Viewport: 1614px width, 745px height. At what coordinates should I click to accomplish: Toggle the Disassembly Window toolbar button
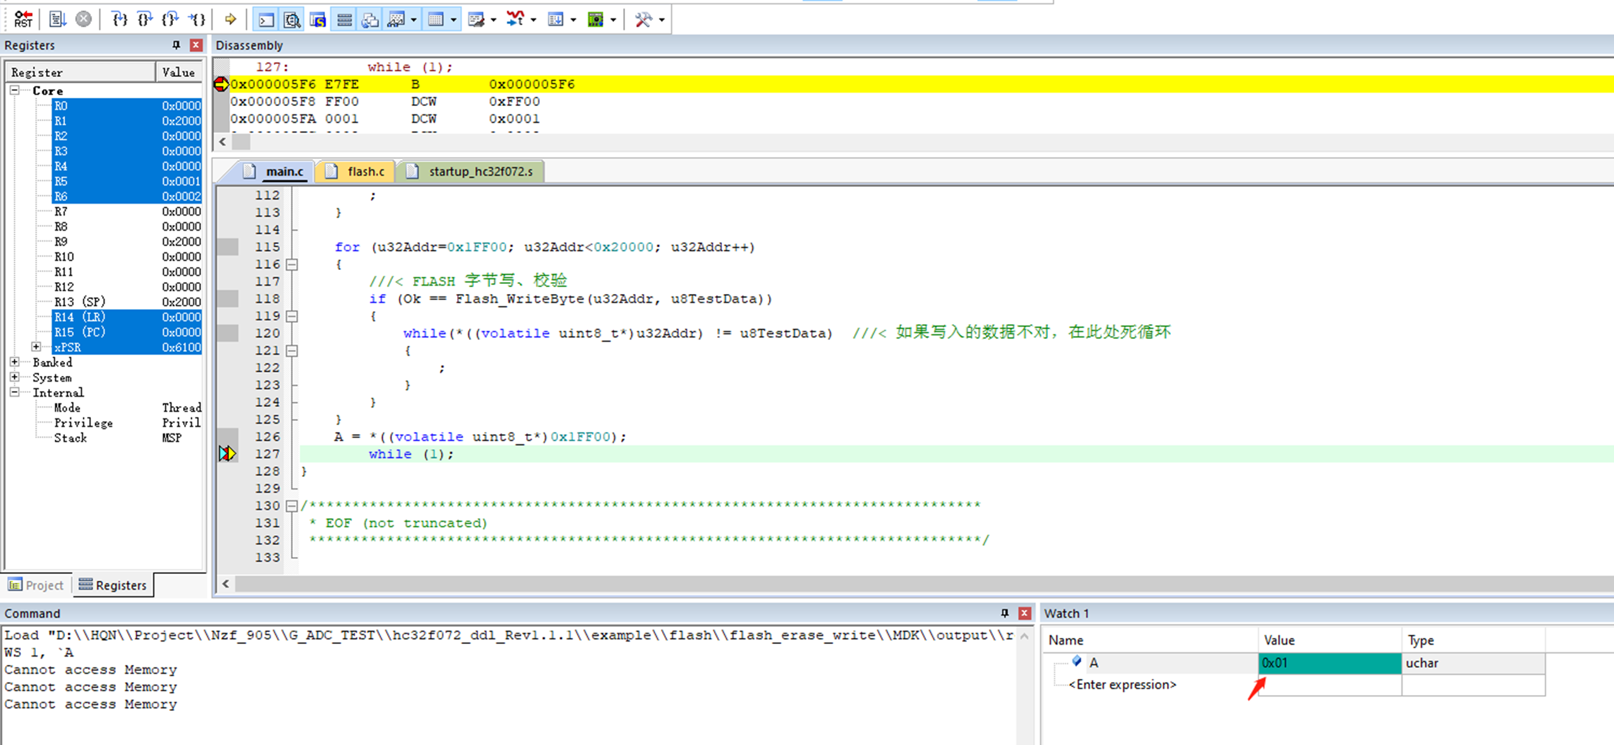click(292, 20)
